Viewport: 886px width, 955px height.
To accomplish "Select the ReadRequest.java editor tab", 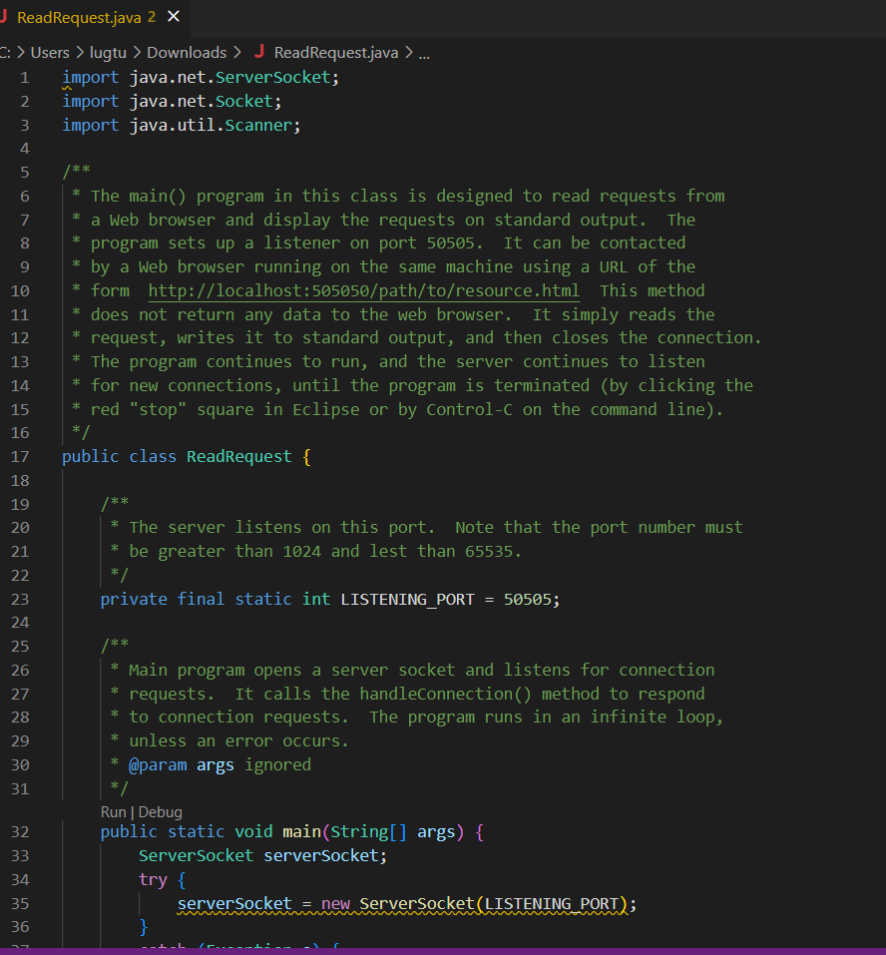I will pos(80,17).
